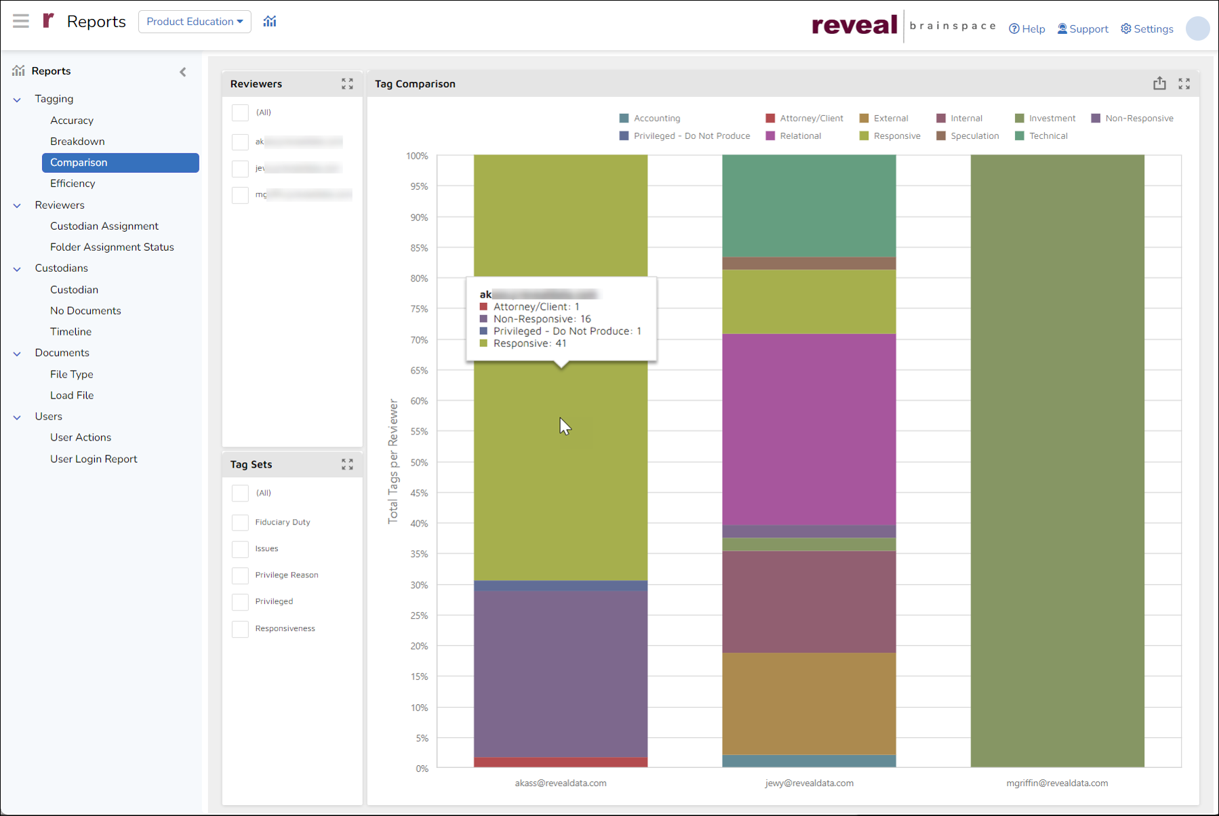The image size is (1219, 816).
Task: Toggle Relational legend entry
Action: tap(793, 136)
